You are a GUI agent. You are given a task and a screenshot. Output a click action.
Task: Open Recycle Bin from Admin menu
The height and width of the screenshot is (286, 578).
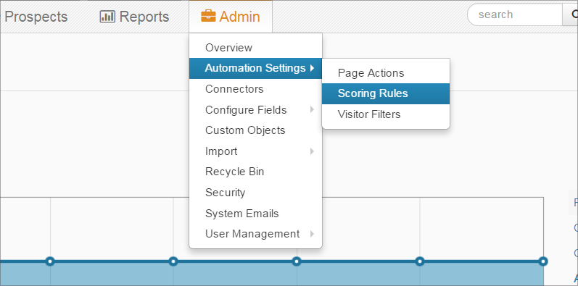coord(255,172)
